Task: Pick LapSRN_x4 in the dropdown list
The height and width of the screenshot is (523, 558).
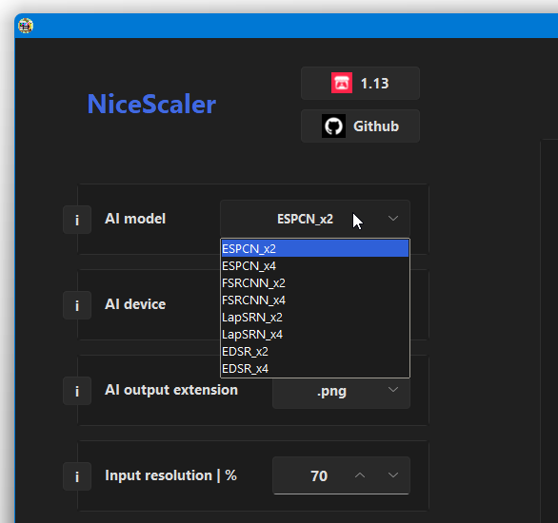Action: (x=315, y=335)
